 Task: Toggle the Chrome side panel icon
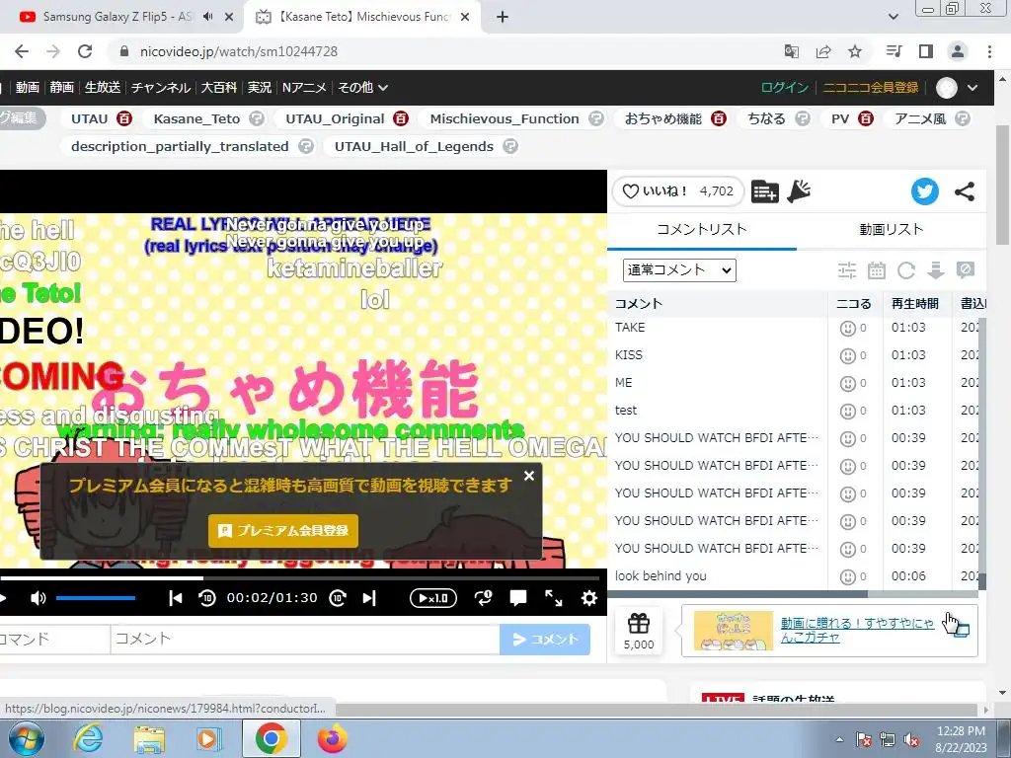926,51
